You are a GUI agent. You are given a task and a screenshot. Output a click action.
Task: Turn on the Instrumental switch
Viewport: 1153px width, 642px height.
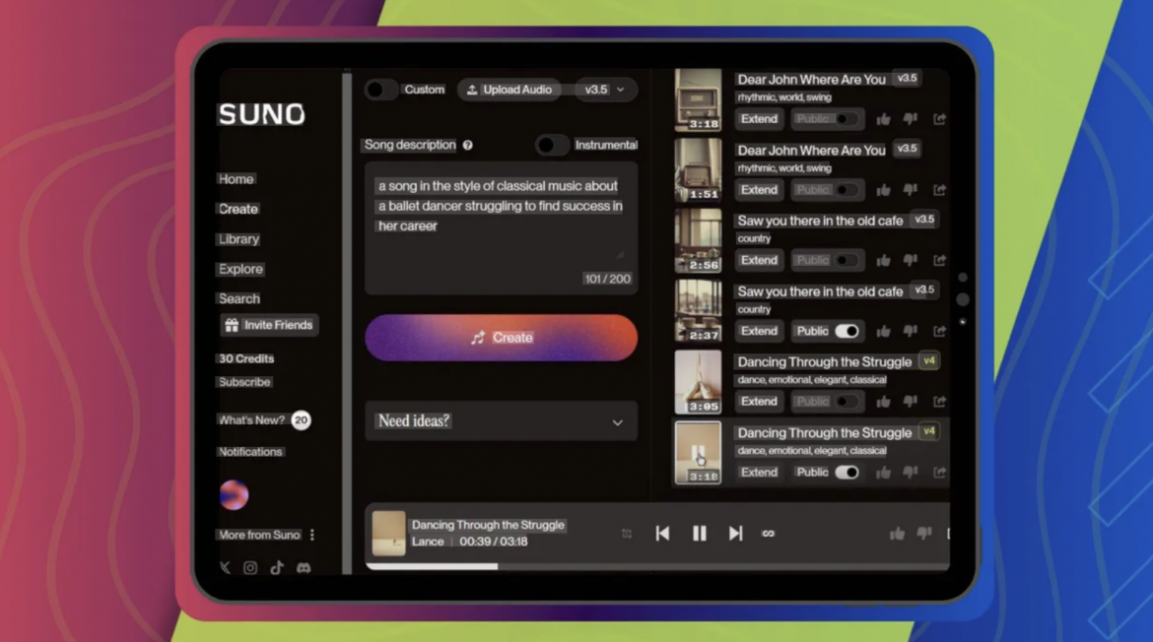[552, 146]
